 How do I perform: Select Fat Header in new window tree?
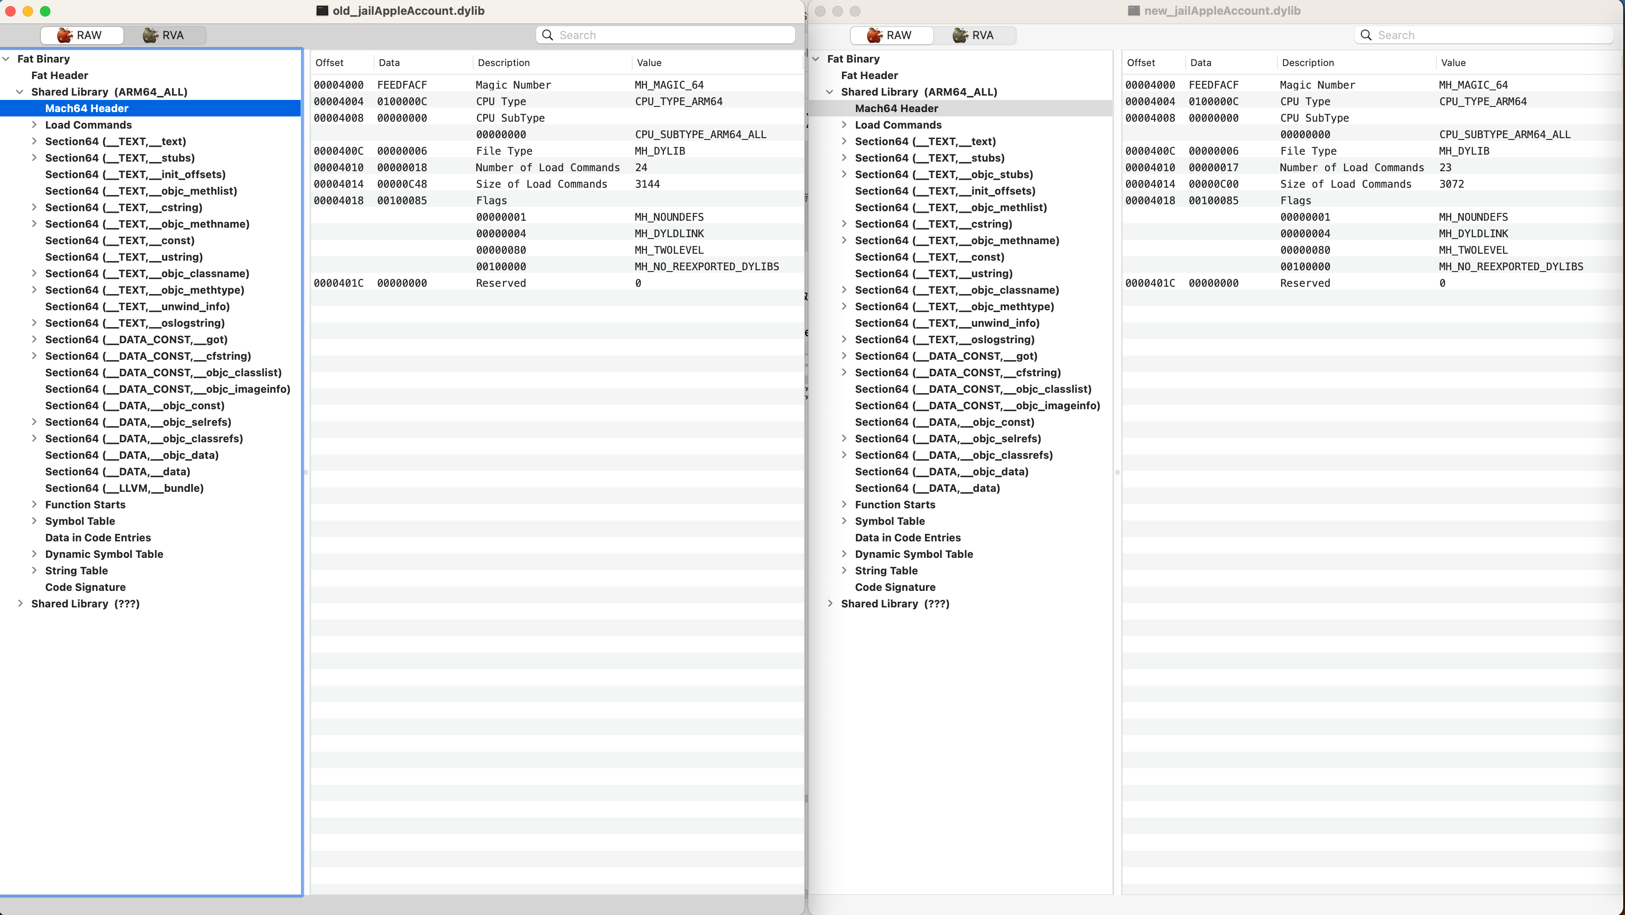point(869,76)
